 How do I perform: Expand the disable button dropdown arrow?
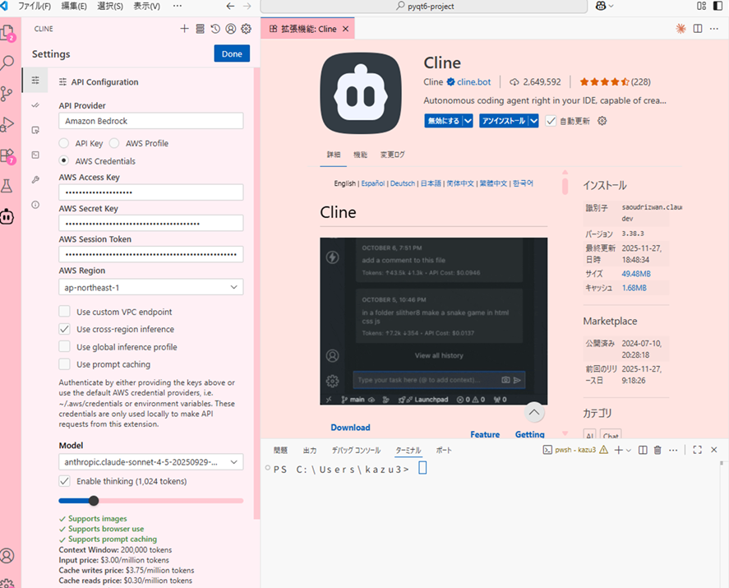tap(468, 121)
